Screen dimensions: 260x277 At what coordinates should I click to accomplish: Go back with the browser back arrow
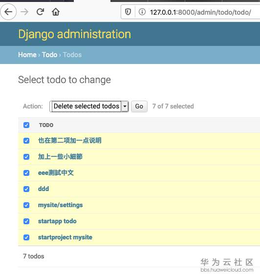[x=8, y=12]
